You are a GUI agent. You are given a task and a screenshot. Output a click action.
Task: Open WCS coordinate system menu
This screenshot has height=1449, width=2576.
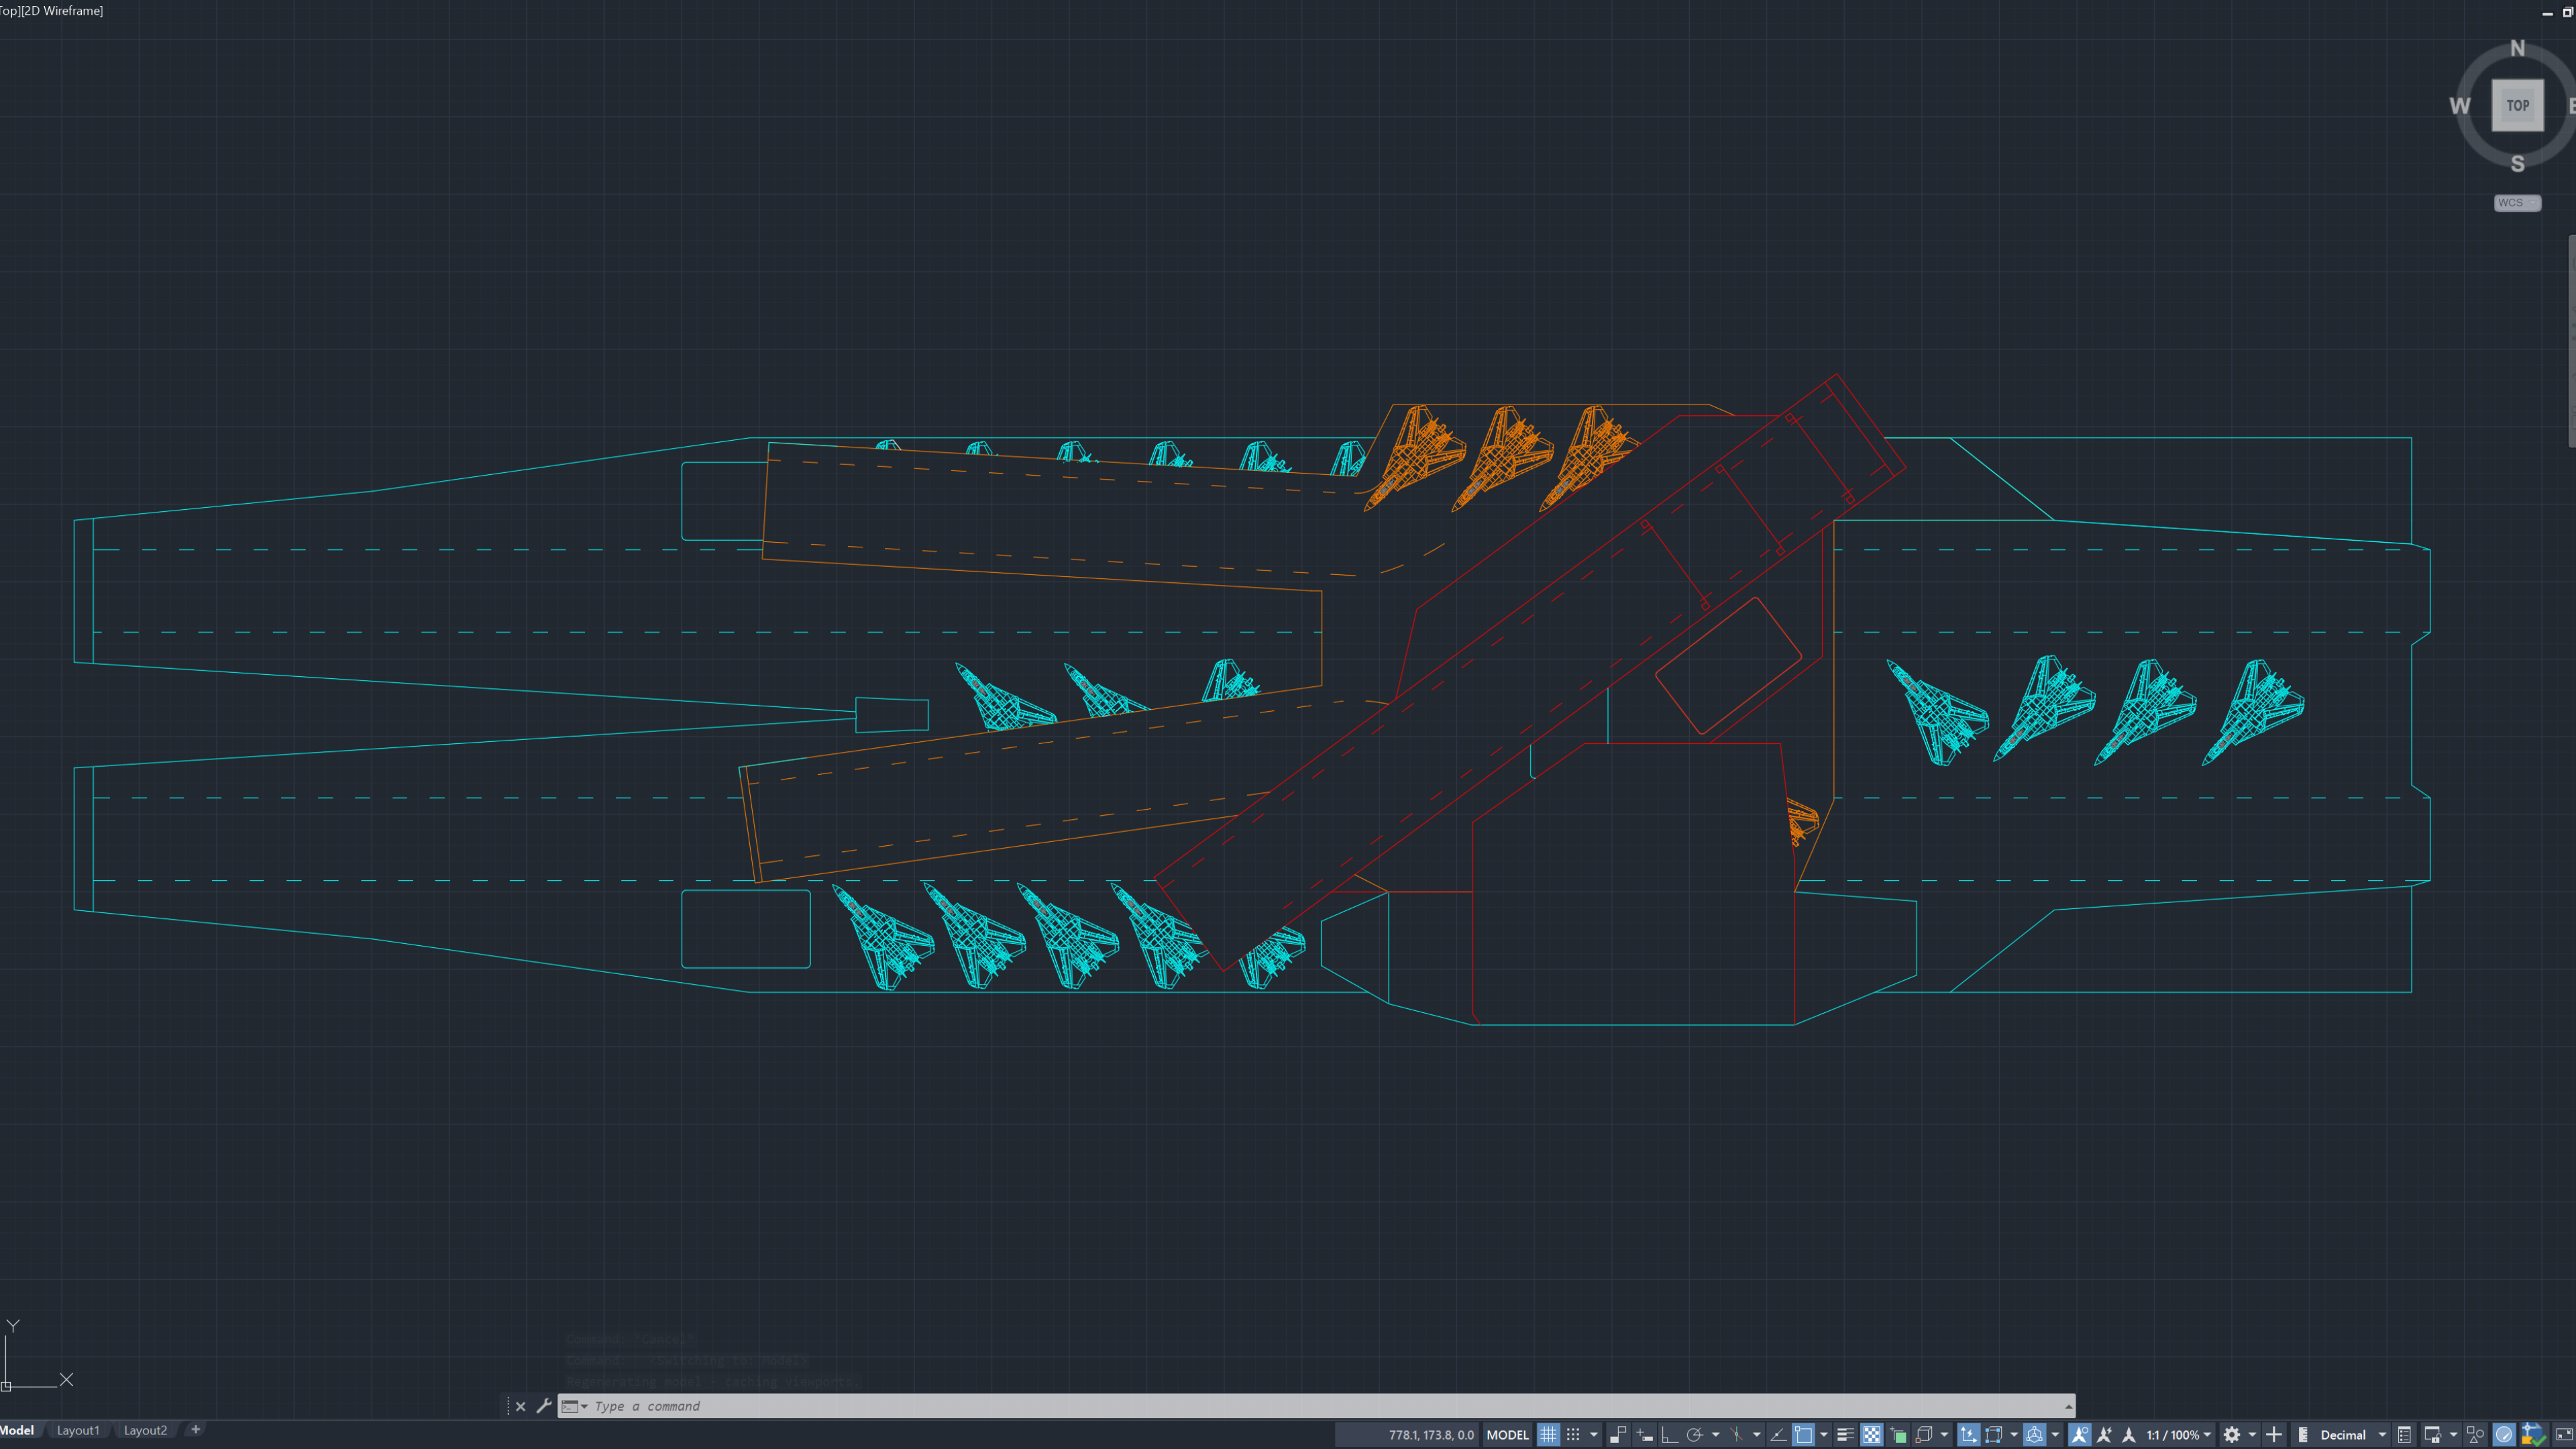(x=2516, y=203)
